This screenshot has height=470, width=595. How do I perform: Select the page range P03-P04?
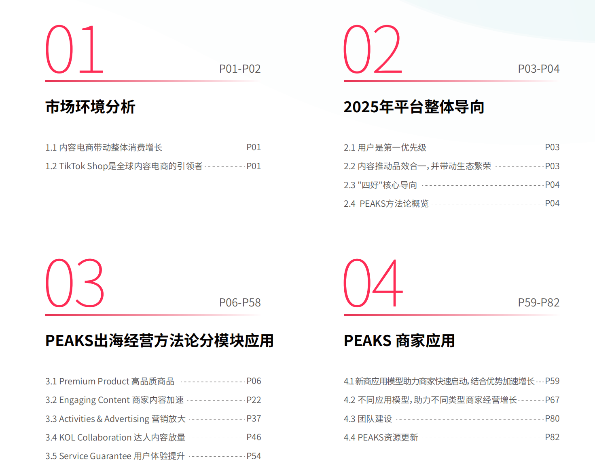coord(539,69)
